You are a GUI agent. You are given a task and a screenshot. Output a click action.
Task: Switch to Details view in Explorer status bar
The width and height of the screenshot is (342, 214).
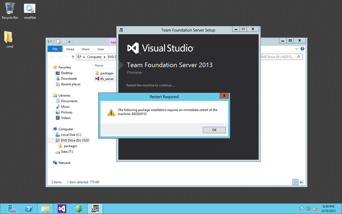(295, 182)
